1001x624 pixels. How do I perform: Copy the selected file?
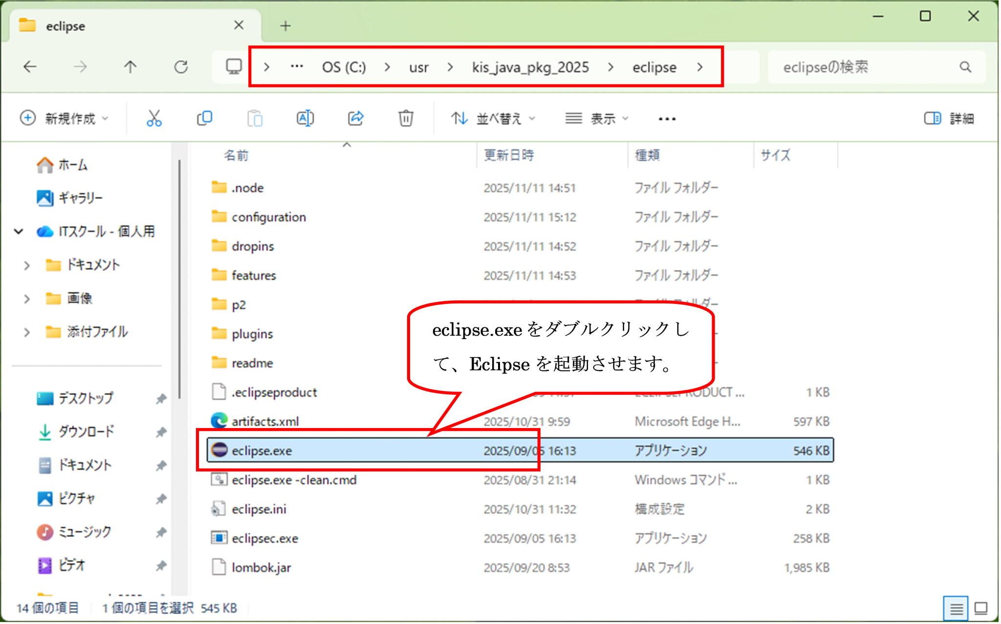click(x=205, y=118)
